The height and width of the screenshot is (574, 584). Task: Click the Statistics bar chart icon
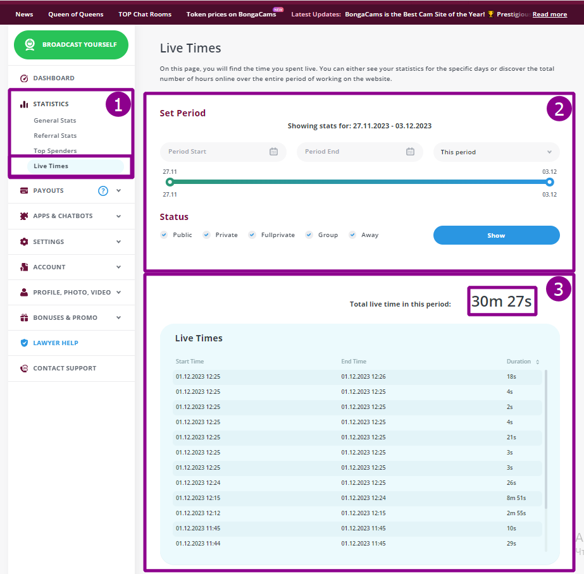click(x=24, y=104)
